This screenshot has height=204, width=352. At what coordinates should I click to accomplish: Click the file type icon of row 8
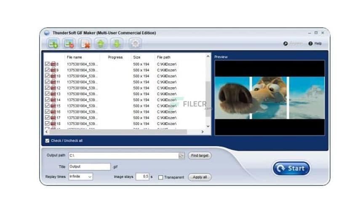[x=53, y=64]
